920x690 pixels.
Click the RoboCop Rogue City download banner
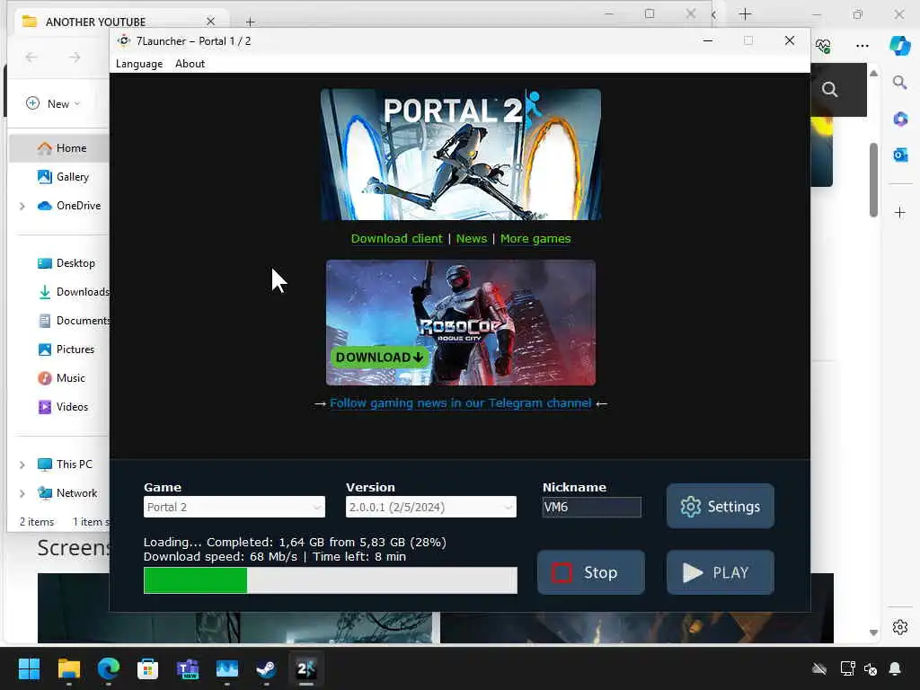[461, 323]
